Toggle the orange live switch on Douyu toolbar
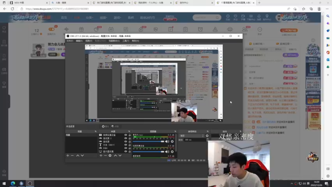 point(51,29)
